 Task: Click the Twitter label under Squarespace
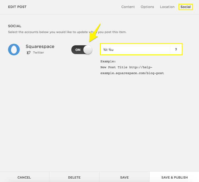click(38, 52)
